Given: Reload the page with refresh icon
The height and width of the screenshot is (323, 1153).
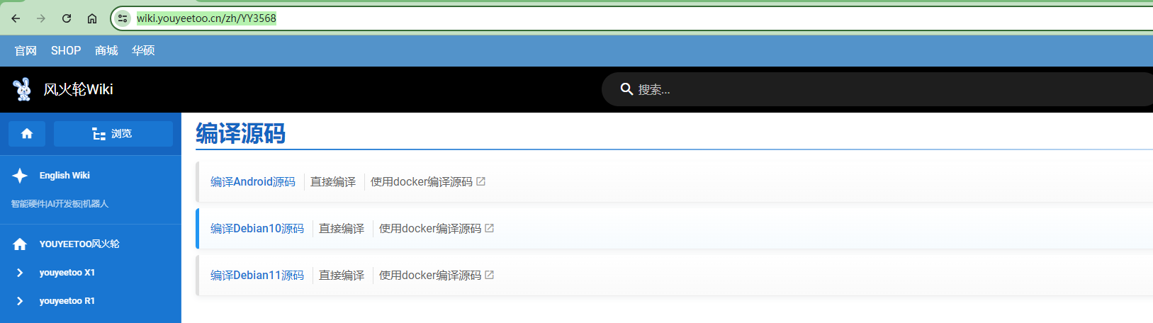Looking at the screenshot, I should pos(67,18).
